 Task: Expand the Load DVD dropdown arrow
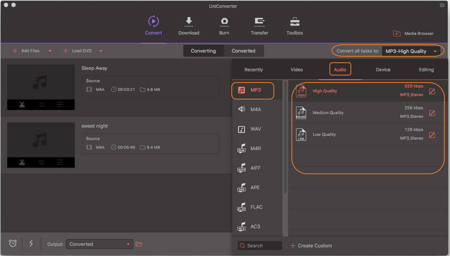(101, 51)
